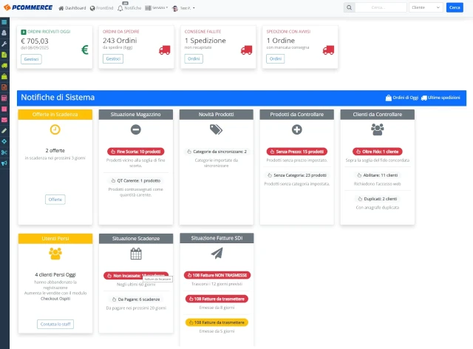Open the envelope mail sidebar icon
This screenshot has height=349, width=473.
click(x=4, y=120)
